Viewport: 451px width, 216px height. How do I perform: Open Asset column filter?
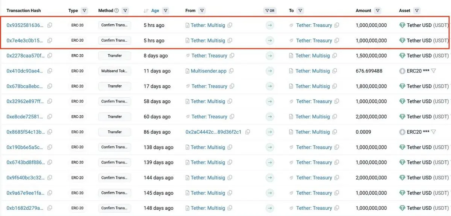pos(416,11)
